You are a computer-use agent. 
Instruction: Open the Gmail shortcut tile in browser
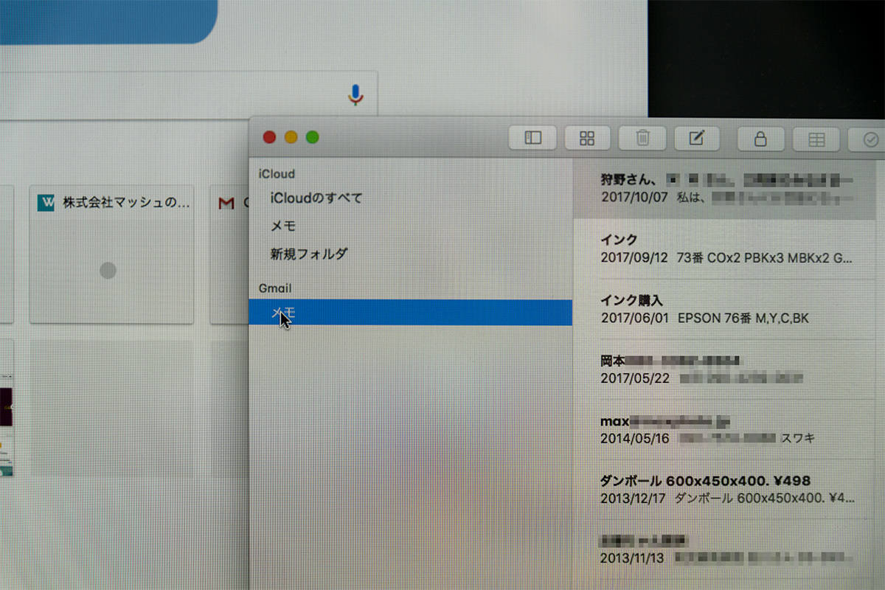coord(230,254)
